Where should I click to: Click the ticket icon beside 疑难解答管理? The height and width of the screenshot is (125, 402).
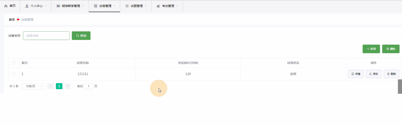click(58, 6)
